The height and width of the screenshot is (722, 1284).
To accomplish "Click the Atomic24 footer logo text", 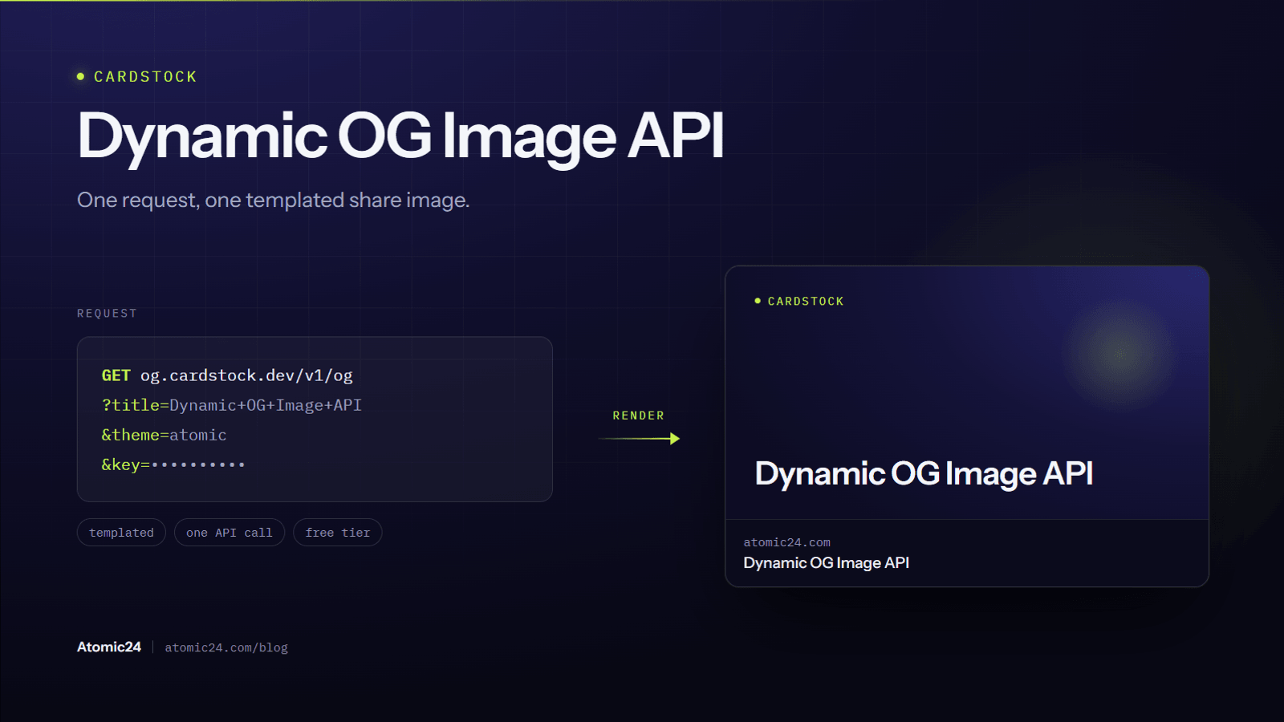I will point(109,647).
